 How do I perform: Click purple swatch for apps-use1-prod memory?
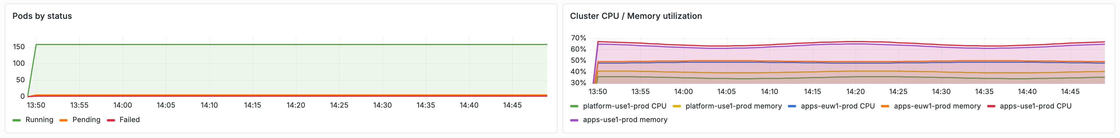(574, 120)
